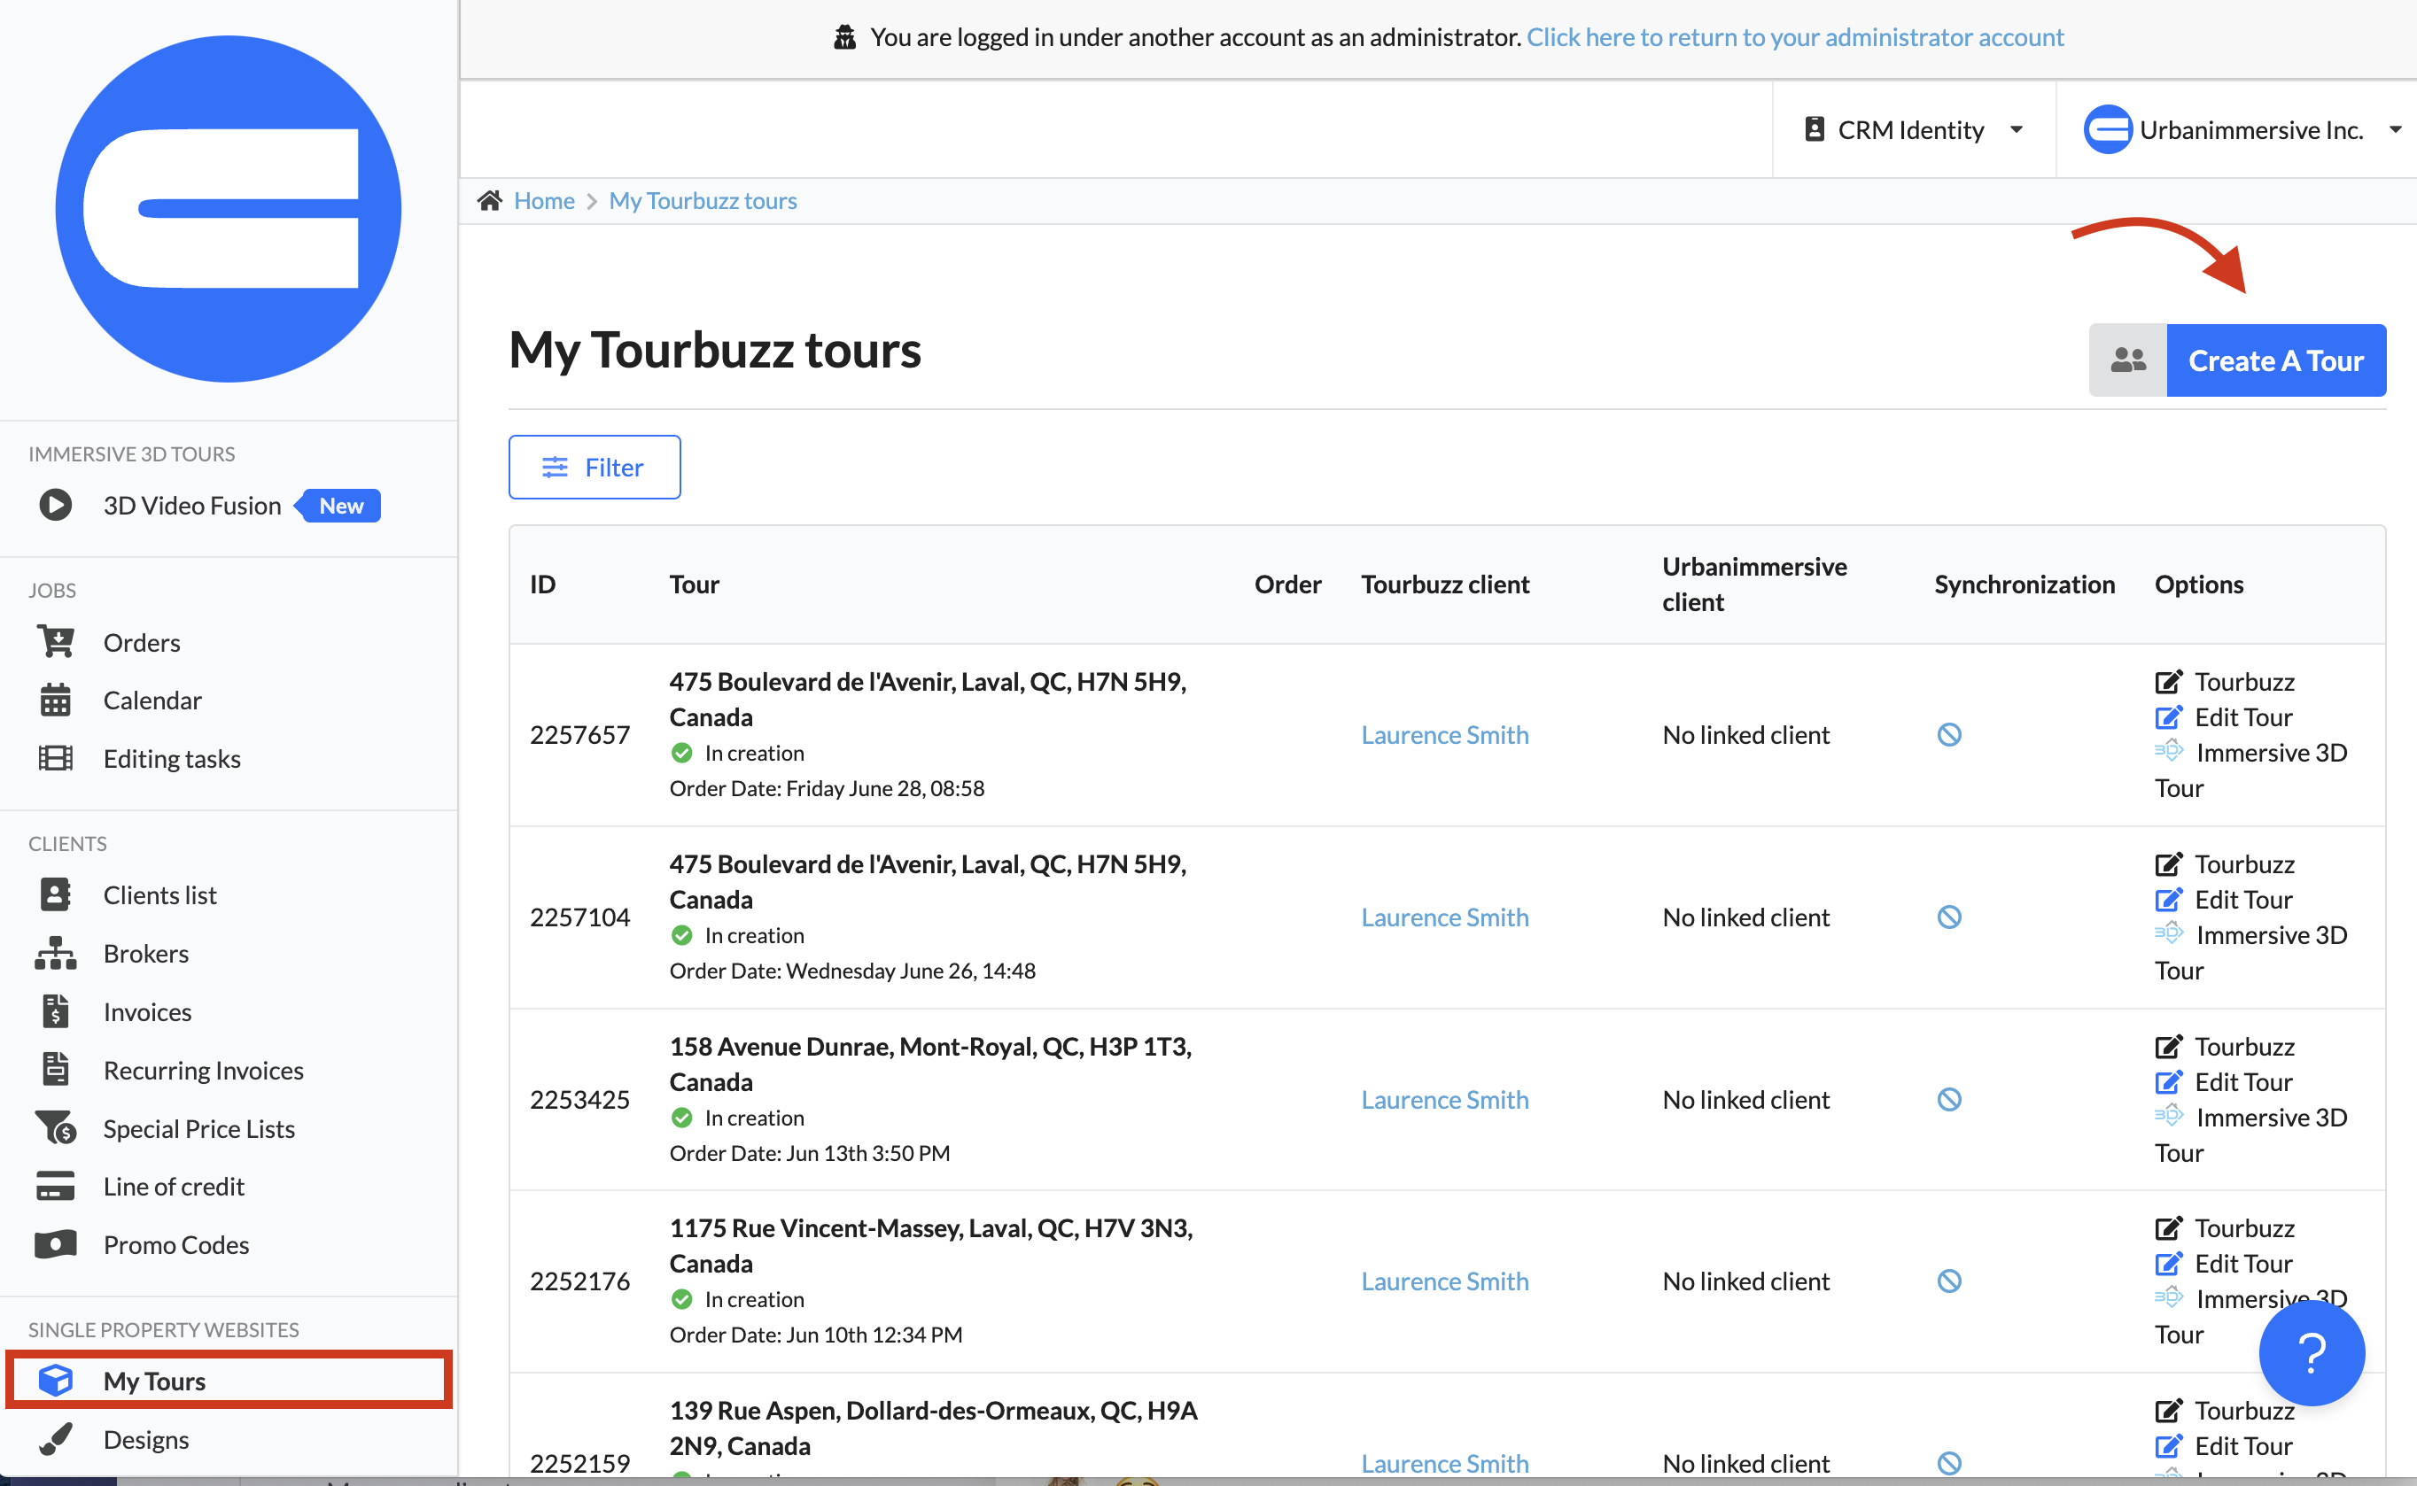Screen dimensions: 2417x1486
Task: Select Designs in the sidebar
Action: [145, 1439]
